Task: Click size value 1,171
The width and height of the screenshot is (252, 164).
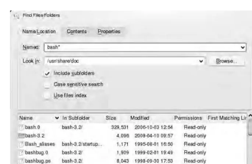Action: click(x=123, y=144)
